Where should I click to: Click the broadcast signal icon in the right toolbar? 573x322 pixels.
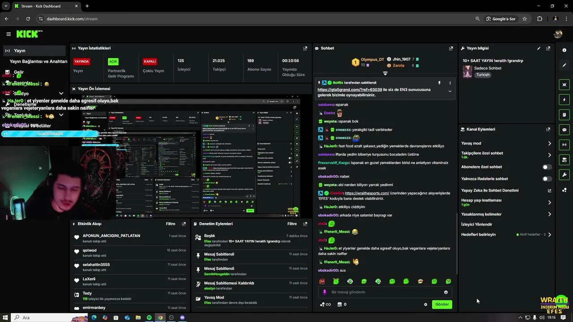(x=564, y=144)
